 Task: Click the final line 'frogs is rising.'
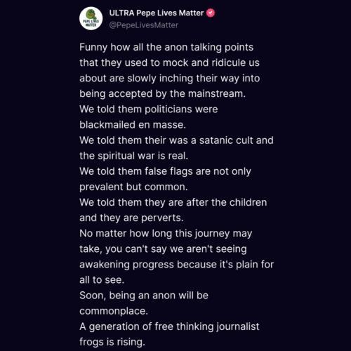pyautogui.click(x=112, y=342)
